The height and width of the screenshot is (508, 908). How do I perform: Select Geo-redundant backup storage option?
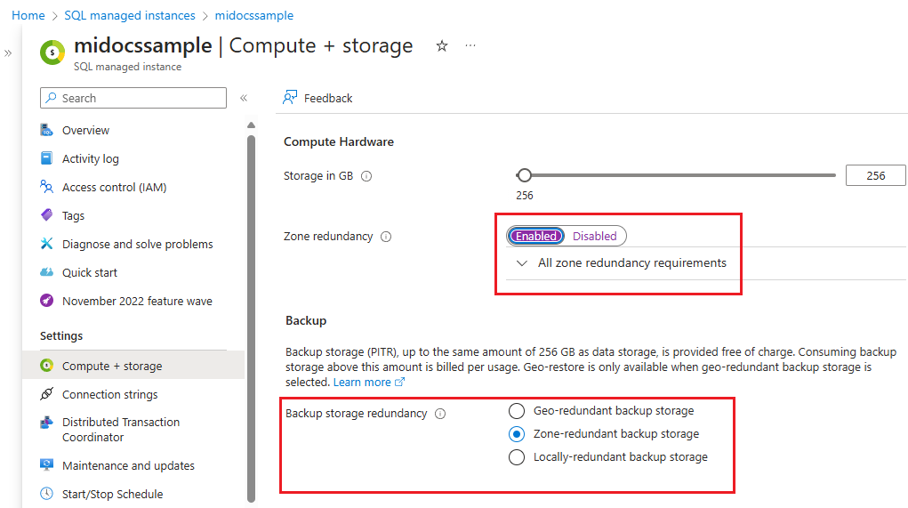pyautogui.click(x=517, y=411)
